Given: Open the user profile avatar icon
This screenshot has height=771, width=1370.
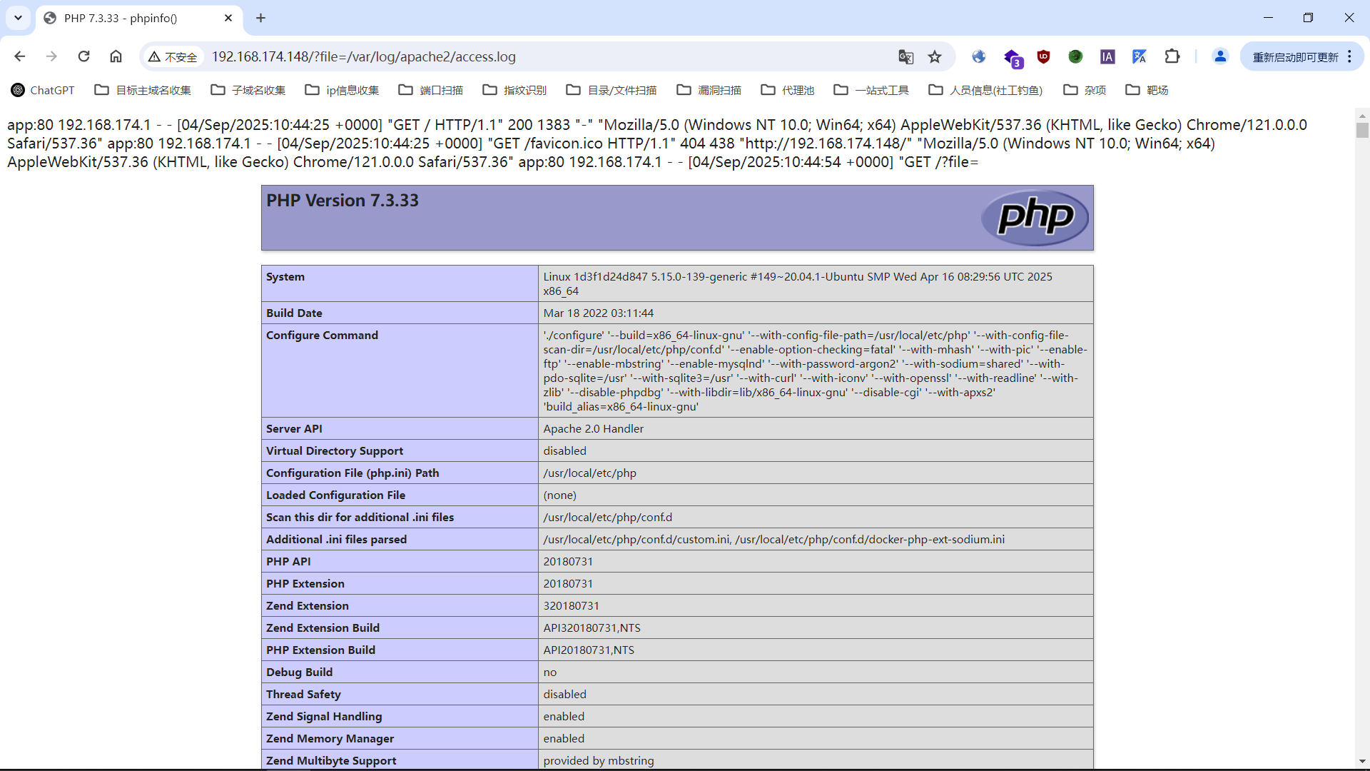Looking at the screenshot, I should 1220,56.
